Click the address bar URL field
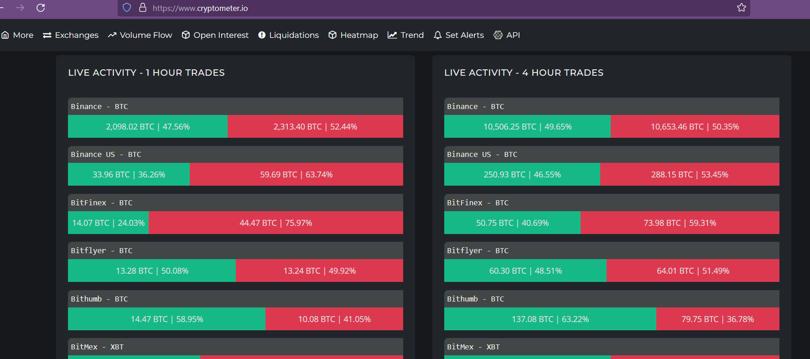 click(x=410, y=8)
